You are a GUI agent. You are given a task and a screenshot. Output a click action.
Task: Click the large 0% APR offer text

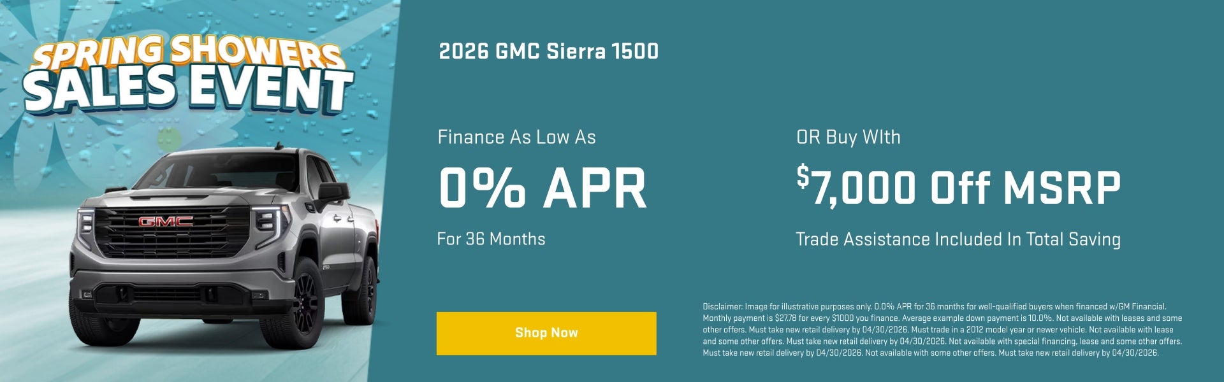[543, 188]
